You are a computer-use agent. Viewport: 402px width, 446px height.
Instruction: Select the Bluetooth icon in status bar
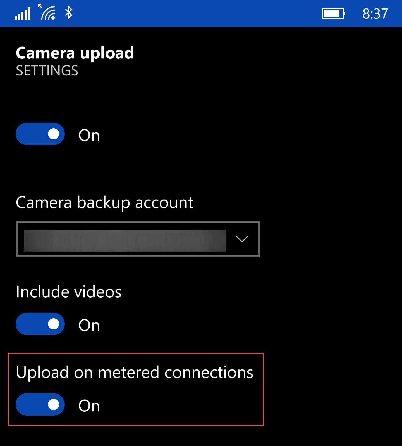point(68,13)
